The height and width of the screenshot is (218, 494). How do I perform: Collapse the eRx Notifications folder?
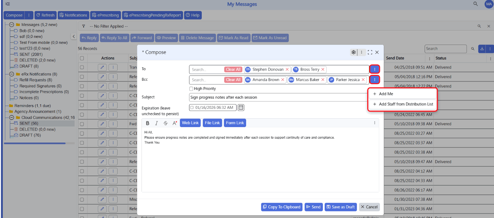point(12,74)
